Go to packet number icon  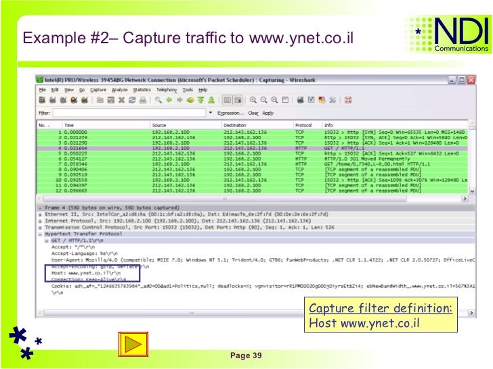190,100
